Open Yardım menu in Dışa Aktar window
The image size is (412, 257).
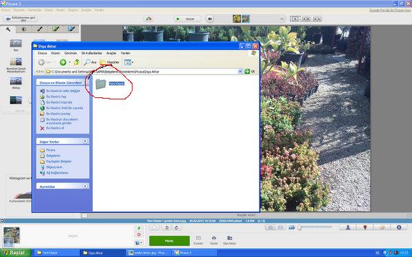(126, 53)
